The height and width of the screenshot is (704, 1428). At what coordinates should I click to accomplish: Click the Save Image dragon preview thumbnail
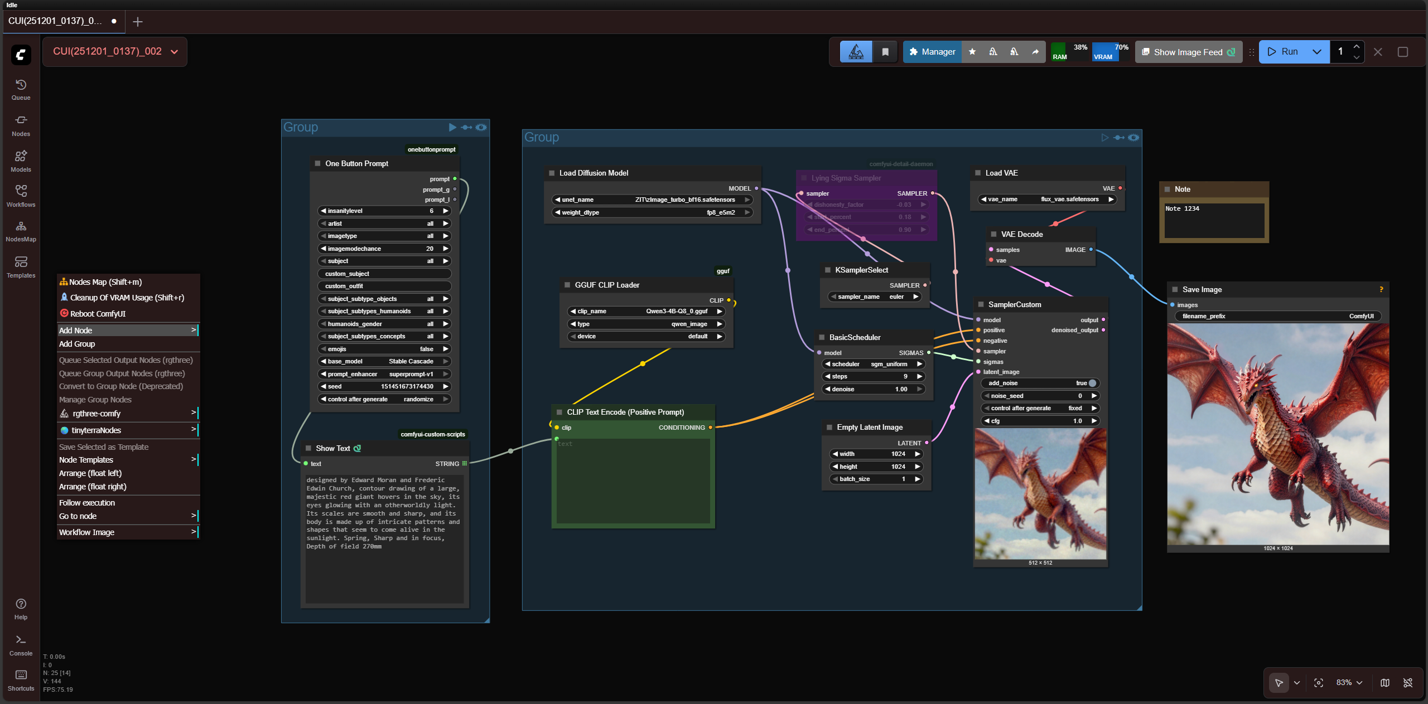pyautogui.click(x=1277, y=435)
